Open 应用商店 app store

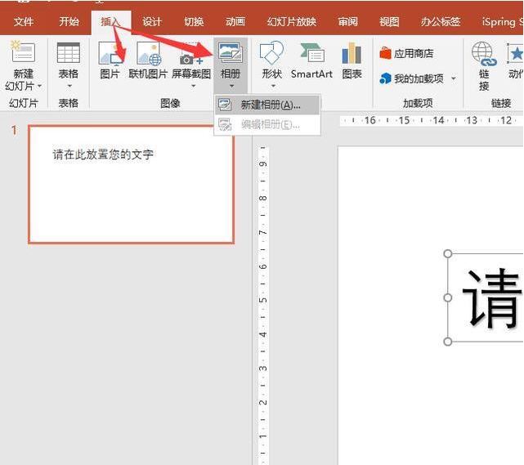pos(406,54)
